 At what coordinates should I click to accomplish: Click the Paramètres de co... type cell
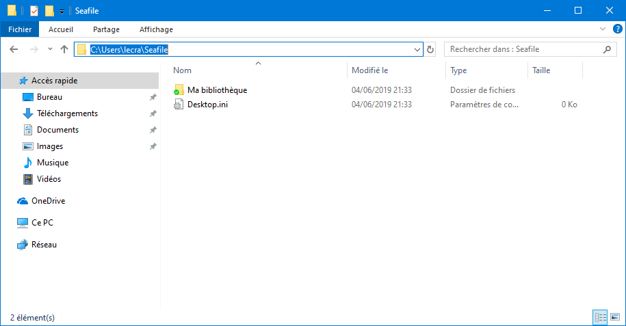pos(484,105)
